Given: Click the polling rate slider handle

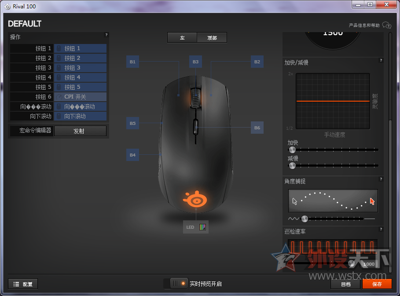Looking at the screenshot, I should click(352, 263).
